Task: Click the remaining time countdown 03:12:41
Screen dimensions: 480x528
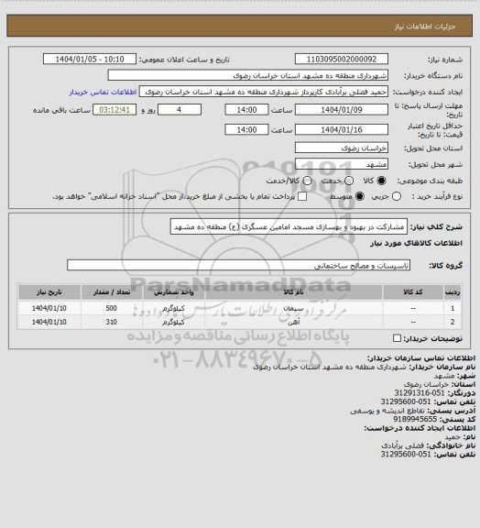Action: pos(115,110)
